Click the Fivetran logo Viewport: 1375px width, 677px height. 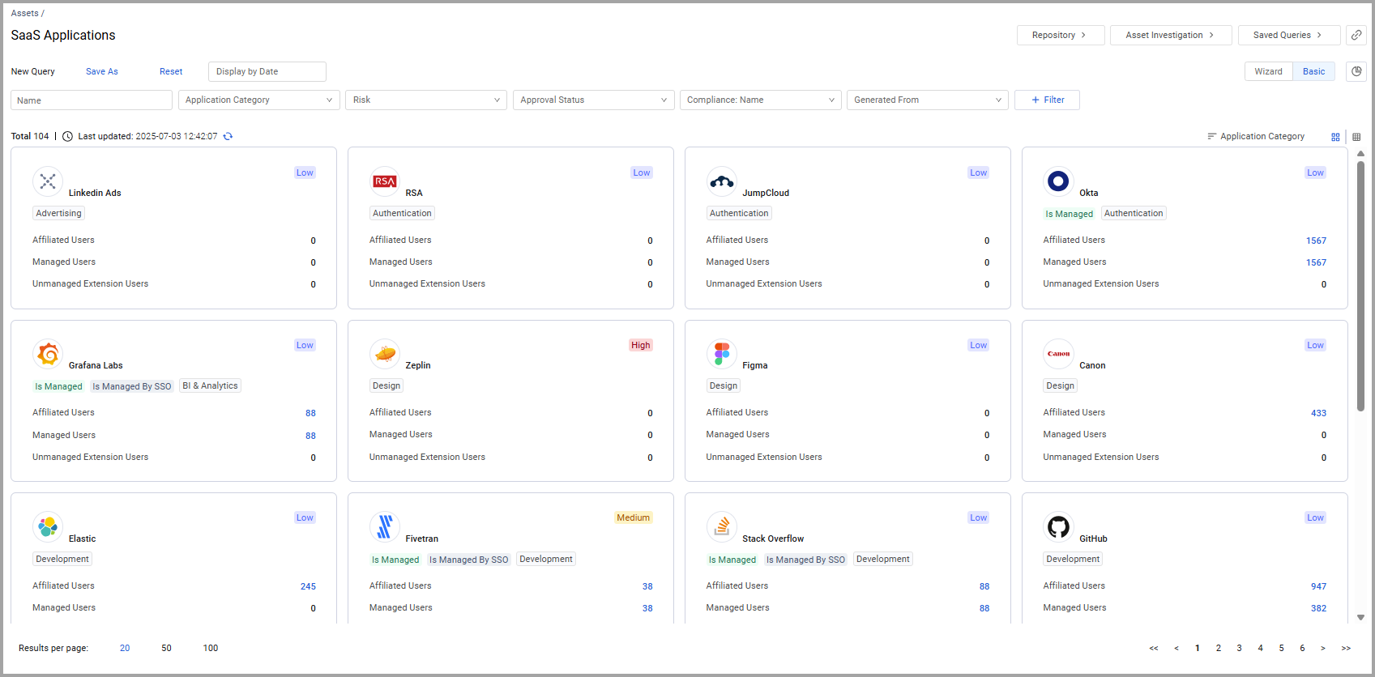(x=385, y=527)
